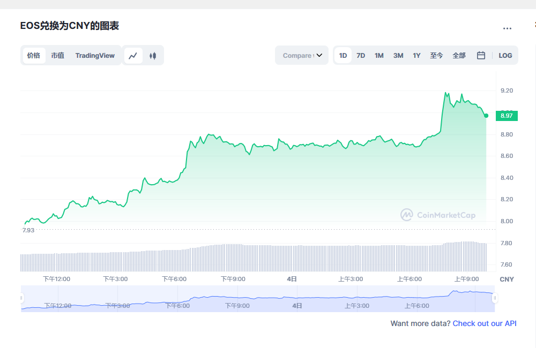Expand the Compare dropdown
The width and height of the screenshot is (536, 348).
click(302, 55)
